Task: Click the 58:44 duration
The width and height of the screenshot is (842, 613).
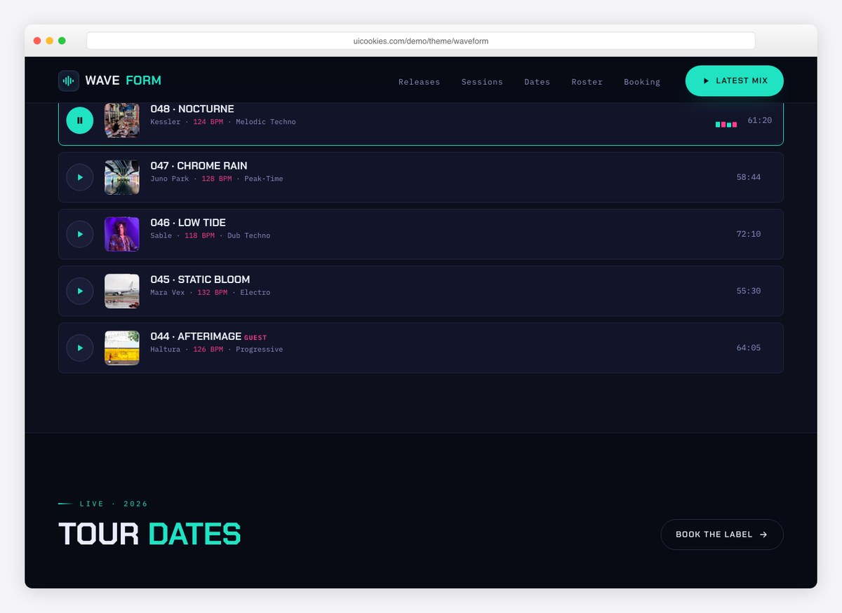Action: click(749, 177)
